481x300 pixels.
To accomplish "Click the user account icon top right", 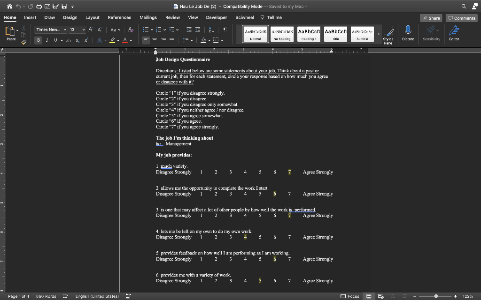I will pyautogui.click(x=474, y=6).
